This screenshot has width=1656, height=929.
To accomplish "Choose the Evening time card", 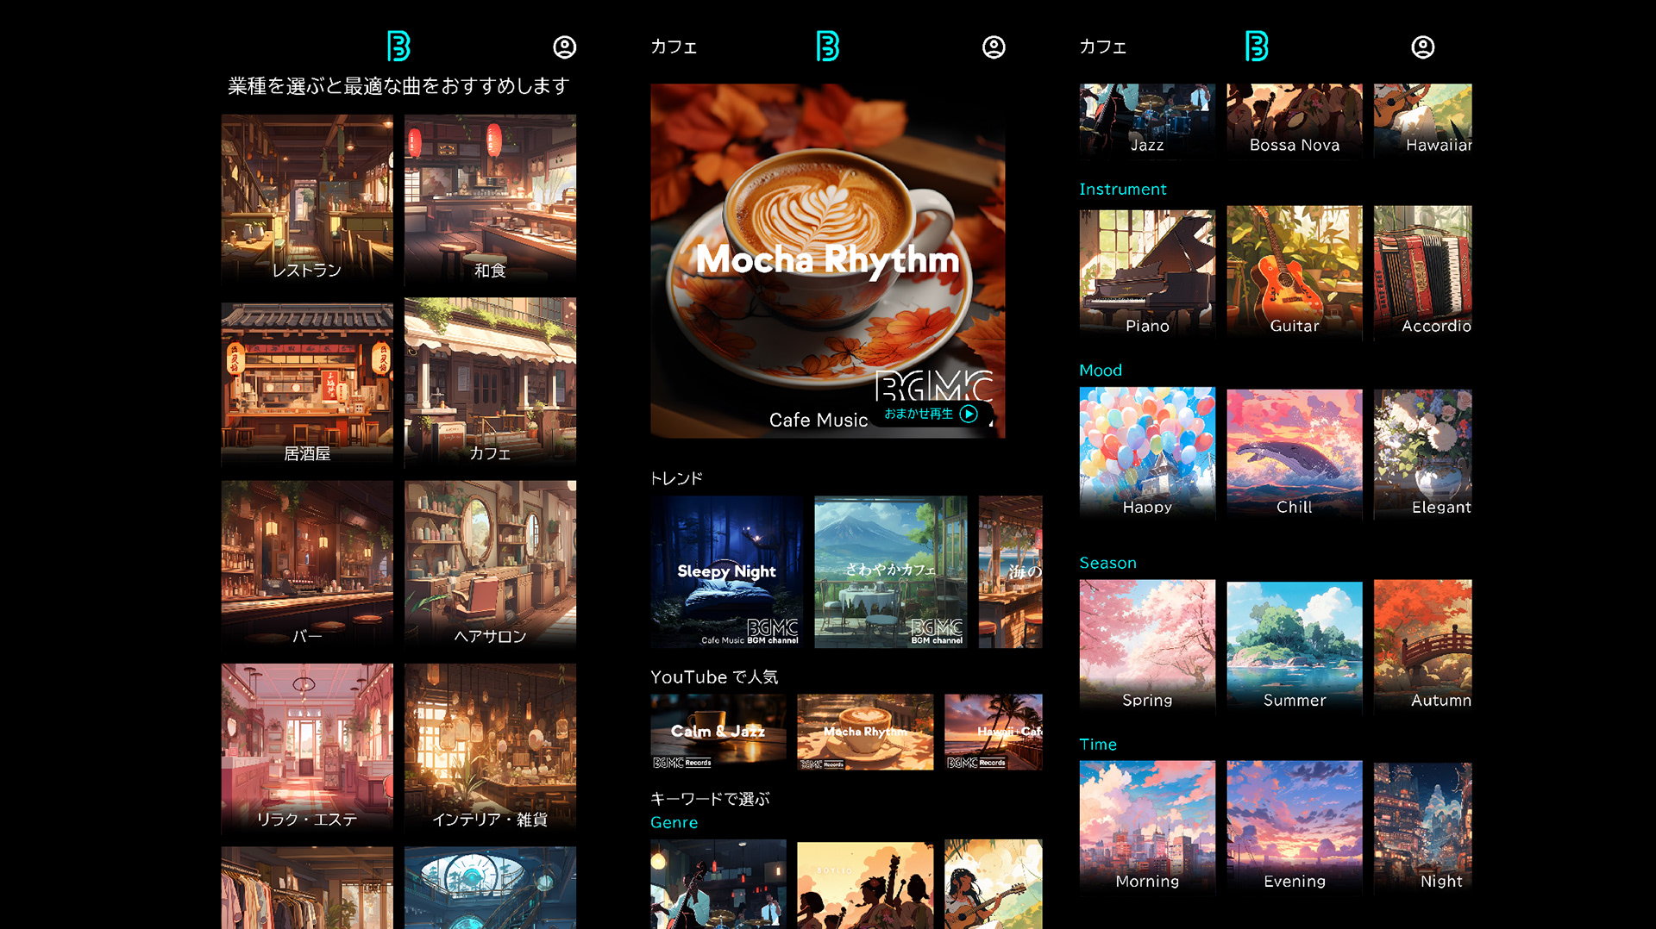I will tap(1295, 827).
